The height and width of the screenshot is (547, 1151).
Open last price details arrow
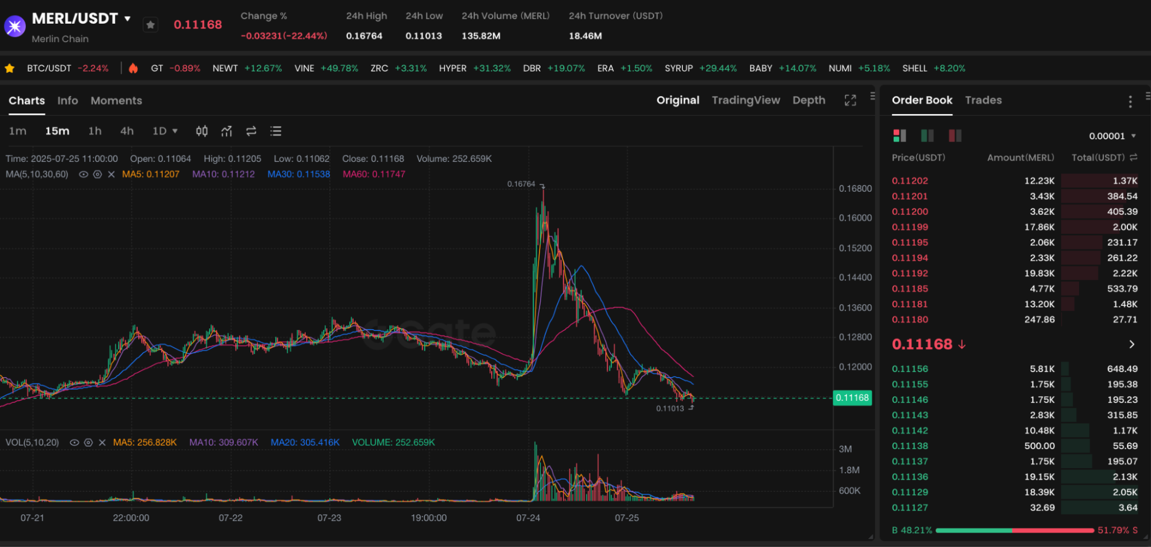click(1131, 344)
